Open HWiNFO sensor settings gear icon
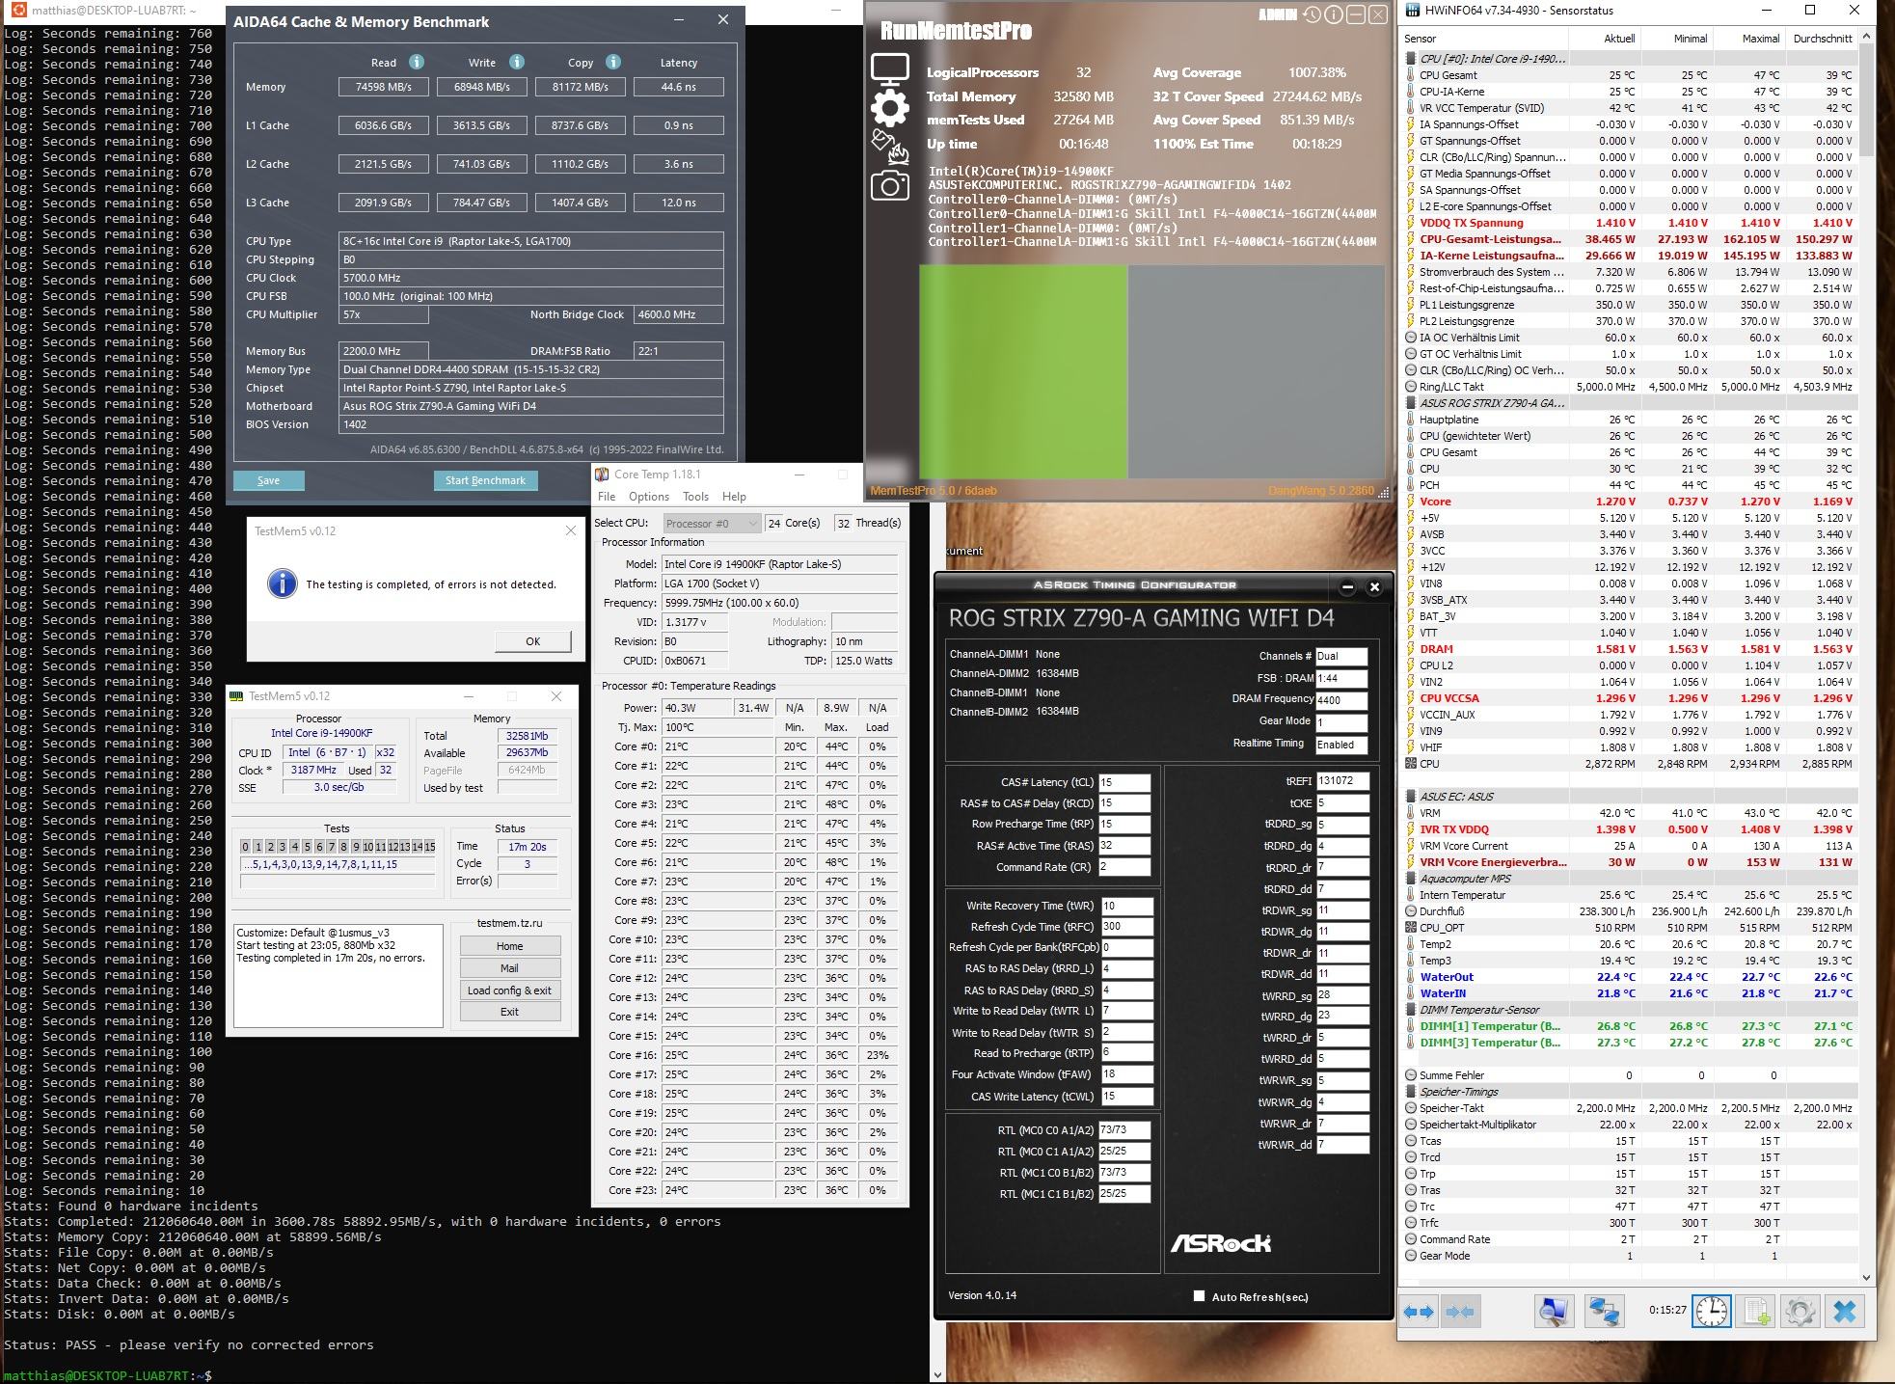Viewport: 1895px width, 1384px height. tap(1800, 1312)
